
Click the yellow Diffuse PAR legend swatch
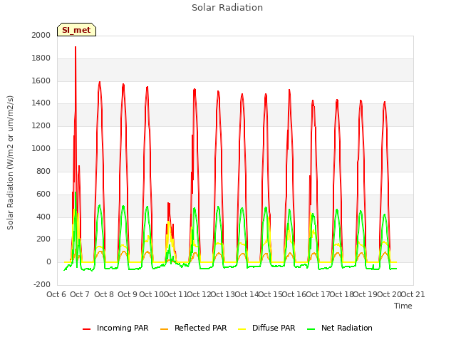click(x=242, y=329)
